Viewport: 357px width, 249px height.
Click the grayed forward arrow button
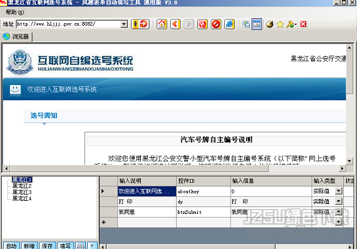pyautogui.click(x=189, y=24)
